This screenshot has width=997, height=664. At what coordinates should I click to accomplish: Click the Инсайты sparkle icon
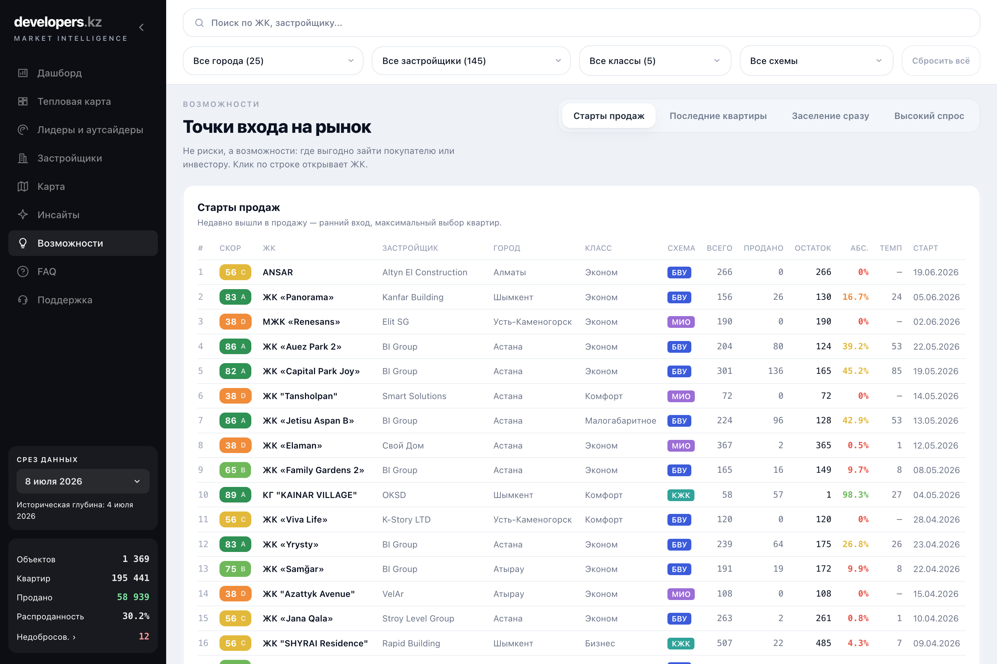pos(23,215)
